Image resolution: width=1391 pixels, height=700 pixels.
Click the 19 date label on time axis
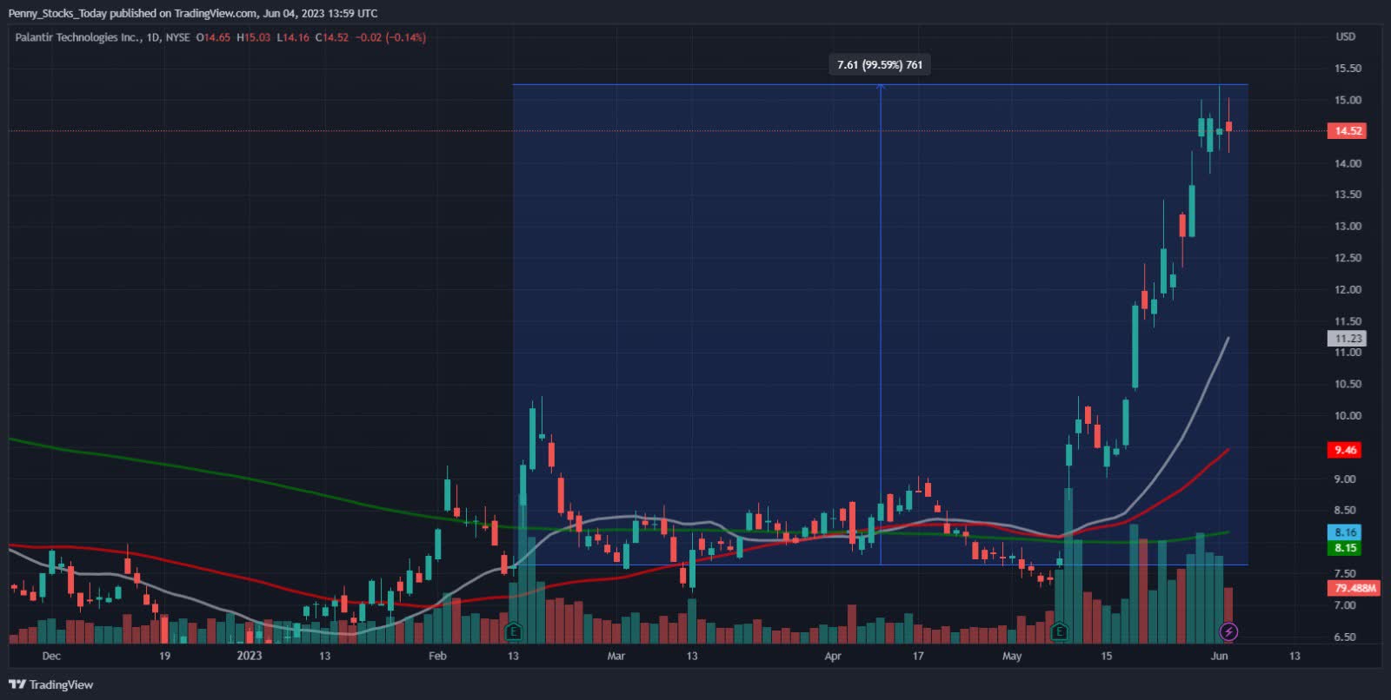click(164, 656)
